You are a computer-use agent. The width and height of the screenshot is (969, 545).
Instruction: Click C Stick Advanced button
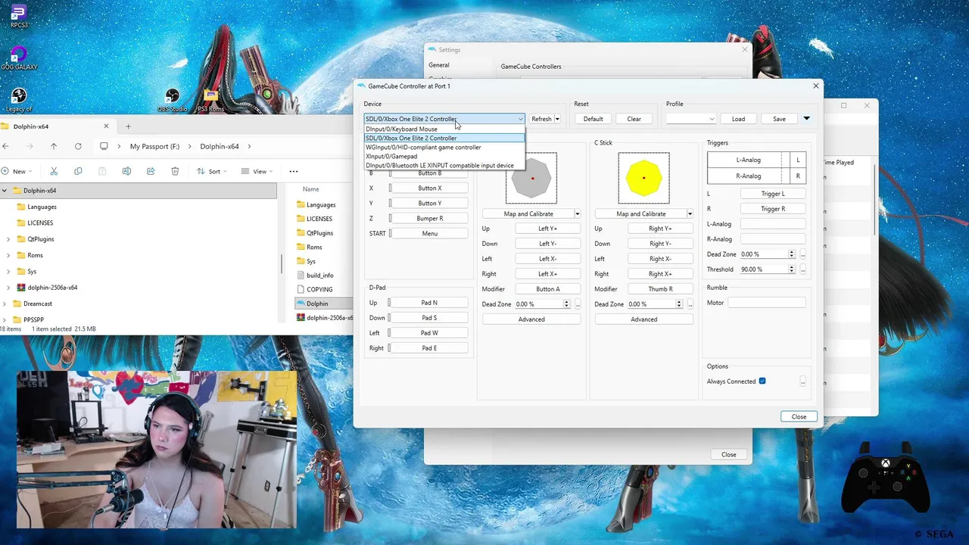(x=644, y=319)
